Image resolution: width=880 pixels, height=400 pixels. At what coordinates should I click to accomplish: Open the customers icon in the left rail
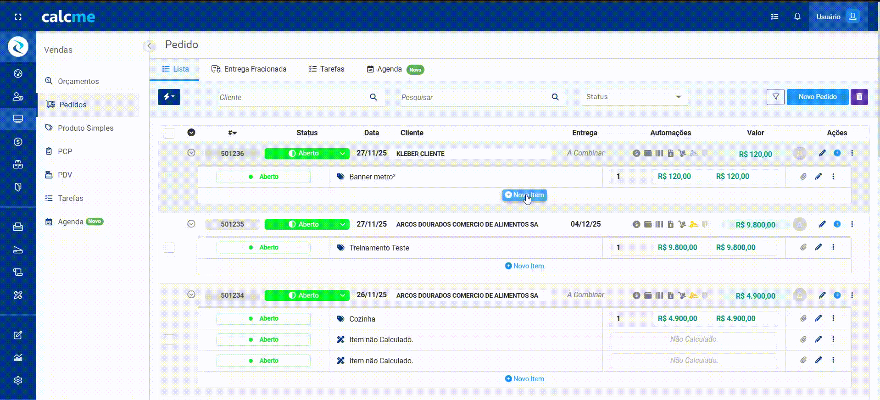click(18, 96)
